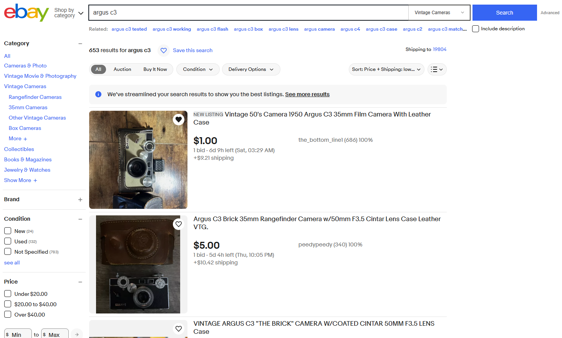Collapse the Price section minus icon

point(80,282)
